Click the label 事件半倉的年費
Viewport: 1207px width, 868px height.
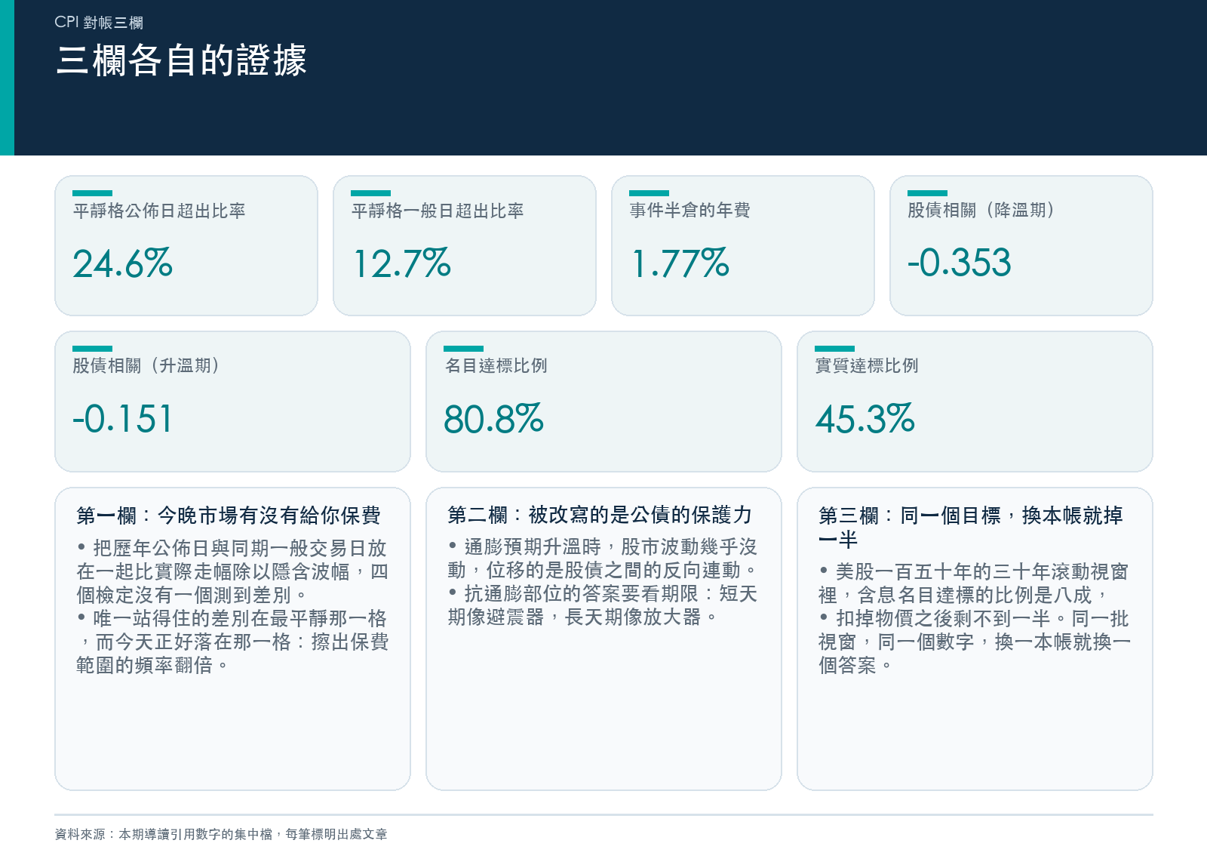point(689,211)
